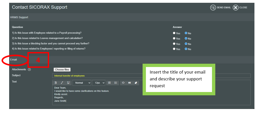
Task: Insert a bulleted list in editor
Action: [116, 83]
